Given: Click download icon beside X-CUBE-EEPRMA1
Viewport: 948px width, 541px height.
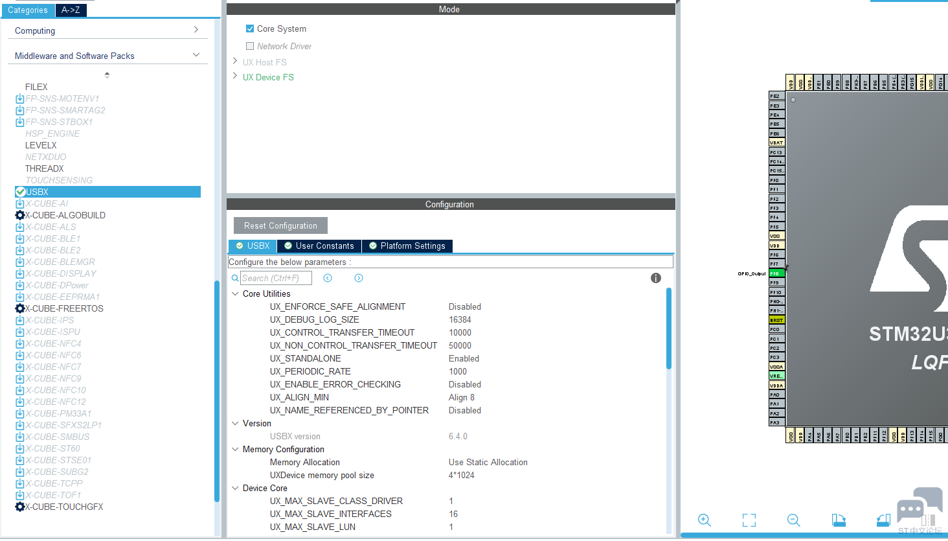Looking at the screenshot, I should 20,297.
